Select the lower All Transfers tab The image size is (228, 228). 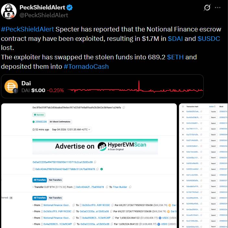coord(40,198)
